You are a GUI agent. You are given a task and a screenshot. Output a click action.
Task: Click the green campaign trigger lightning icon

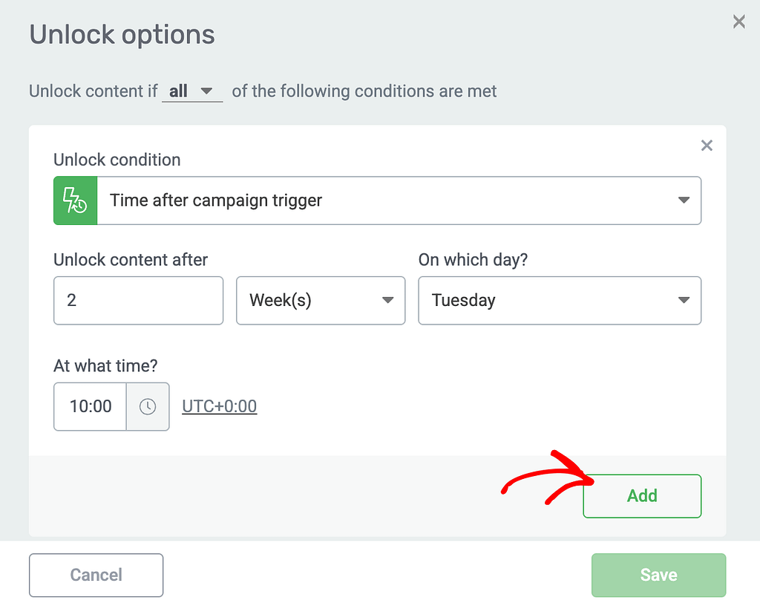pyautogui.click(x=75, y=201)
